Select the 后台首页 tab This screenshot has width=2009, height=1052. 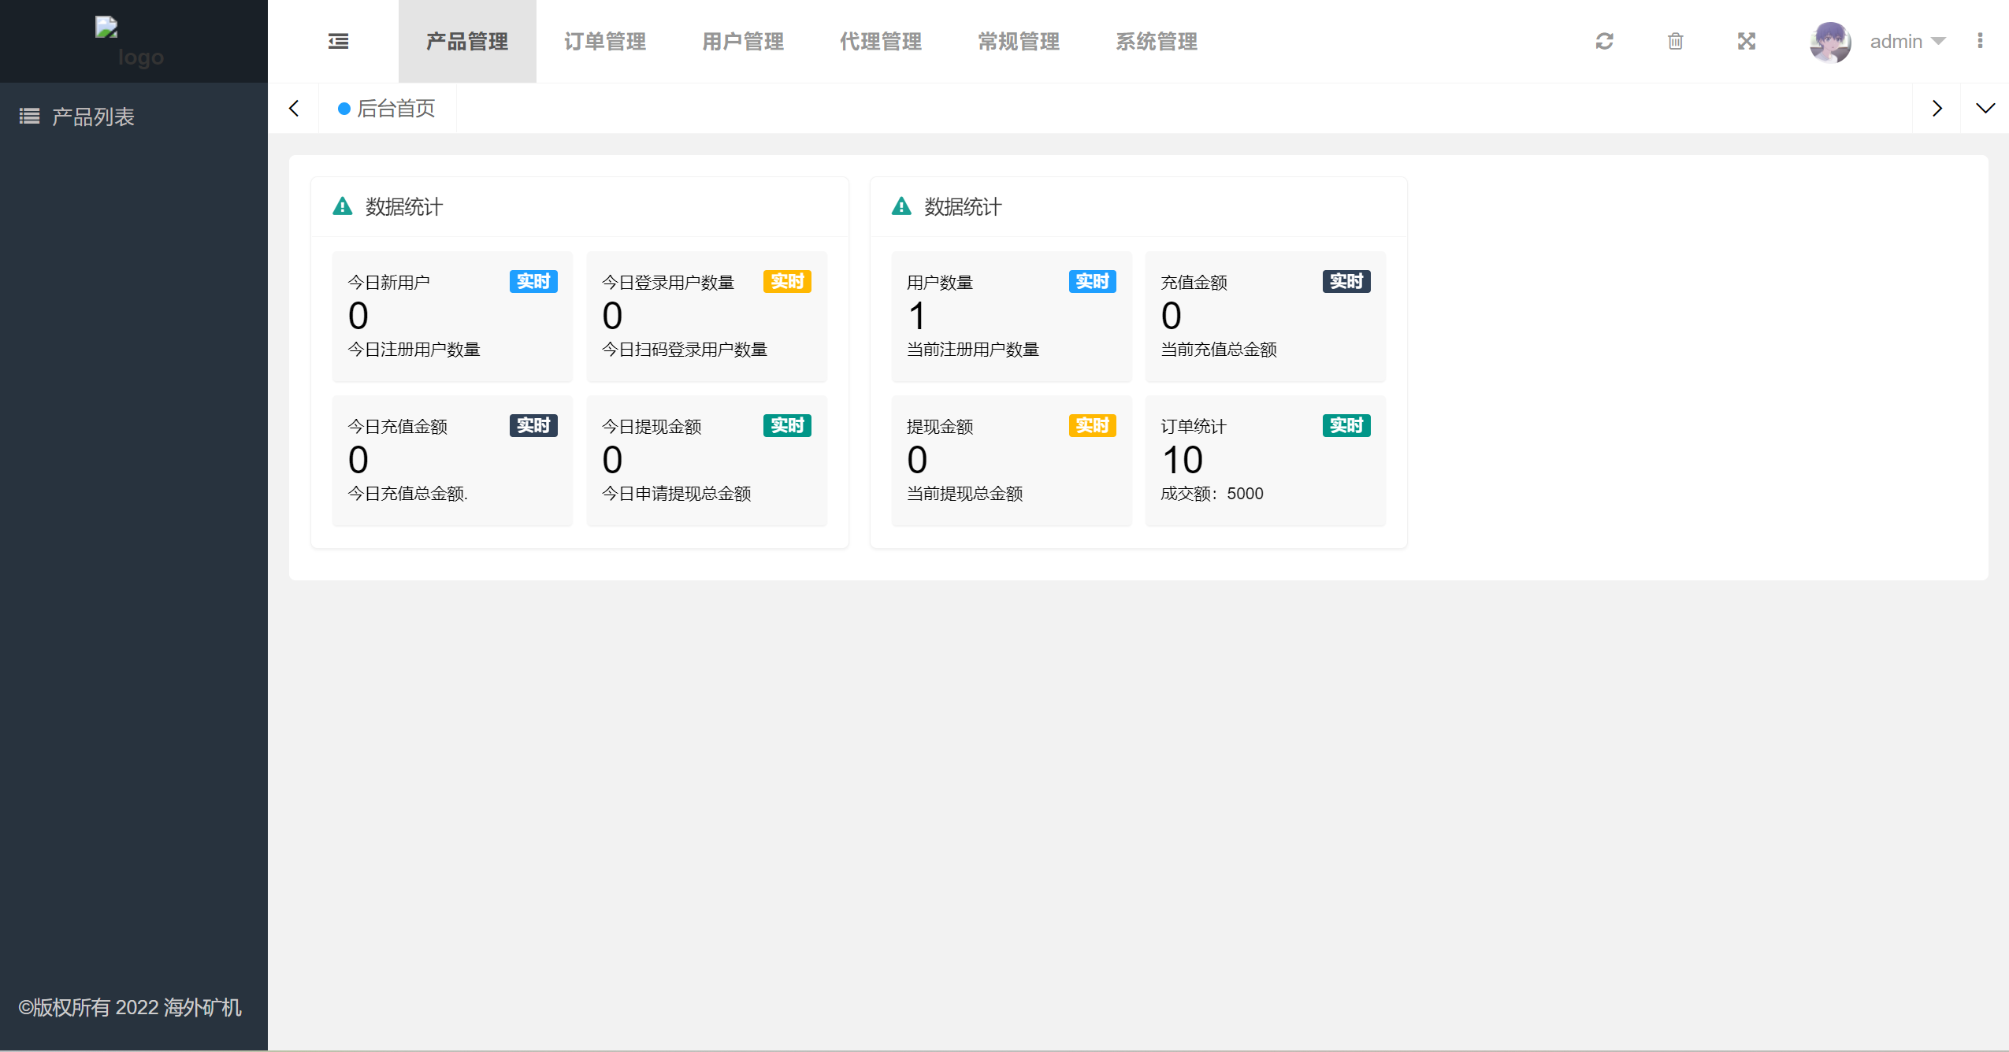coord(395,108)
